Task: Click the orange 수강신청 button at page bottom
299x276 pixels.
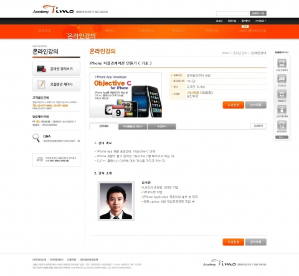Action: click(234, 242)
